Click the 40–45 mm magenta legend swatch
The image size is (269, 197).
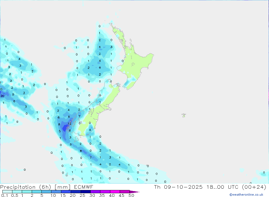coord(115,192)
